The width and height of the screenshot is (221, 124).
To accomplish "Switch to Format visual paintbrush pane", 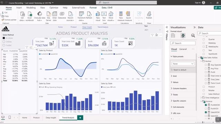I will coord(183,35).
